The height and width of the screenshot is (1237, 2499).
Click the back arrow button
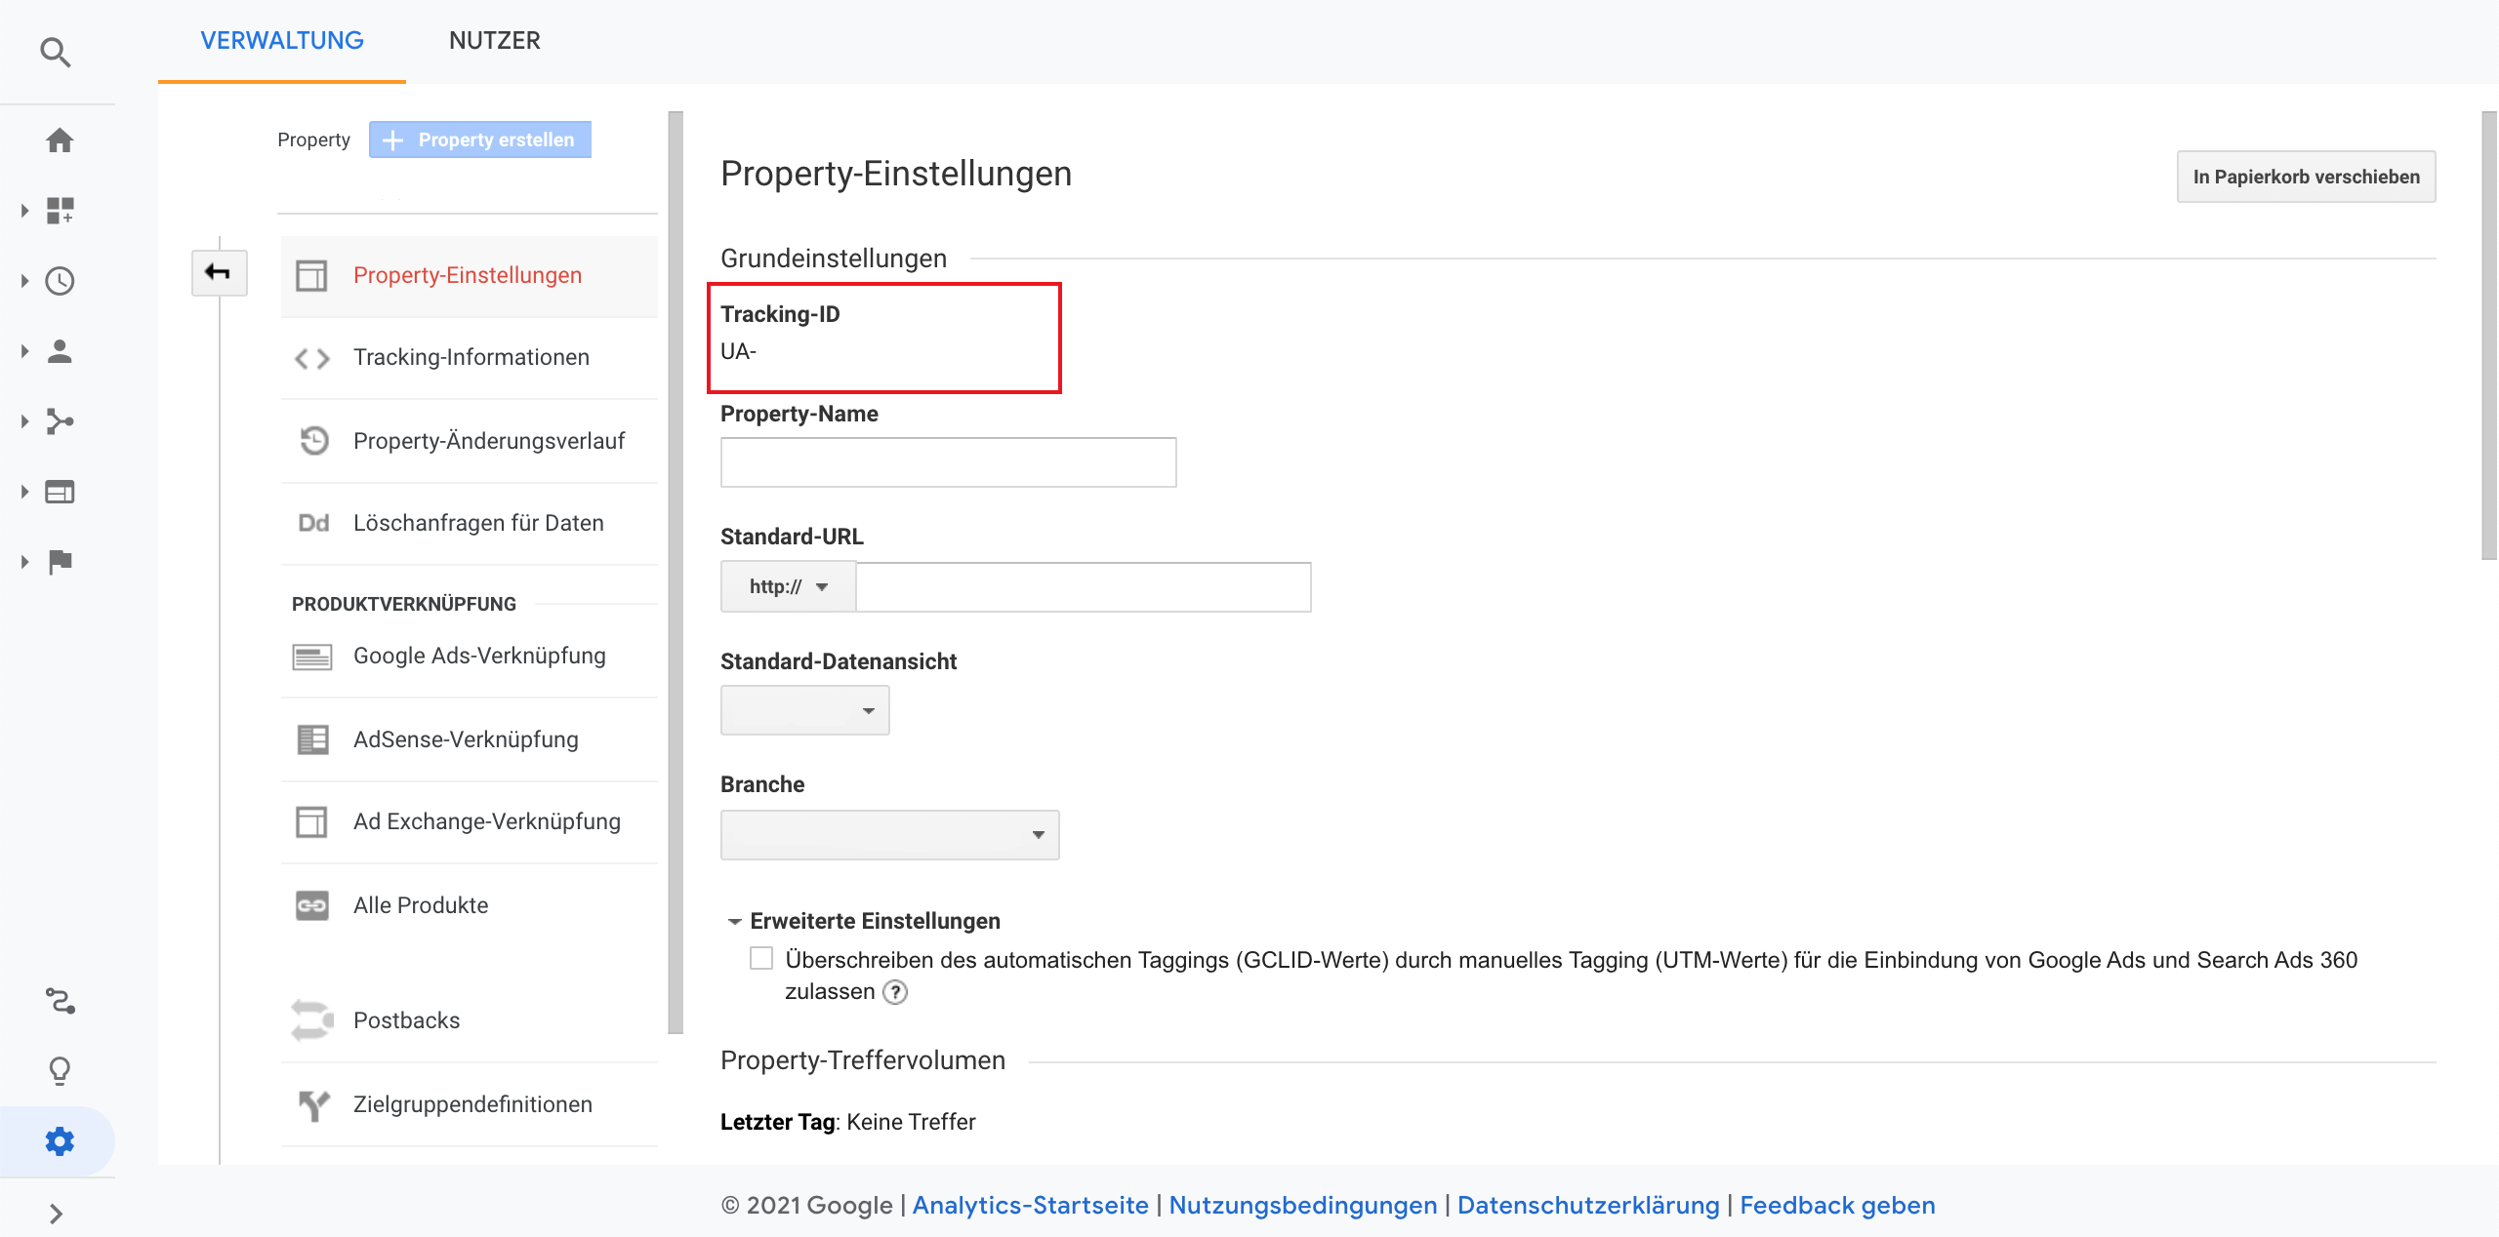pyautogui.click(x=219, y=272)
